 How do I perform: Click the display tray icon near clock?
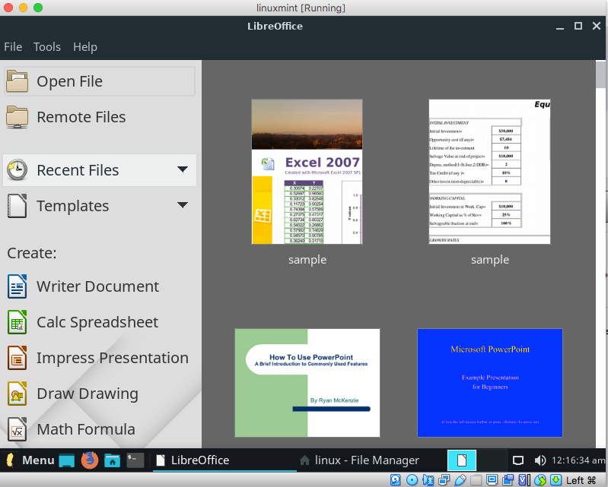point(518,460)
